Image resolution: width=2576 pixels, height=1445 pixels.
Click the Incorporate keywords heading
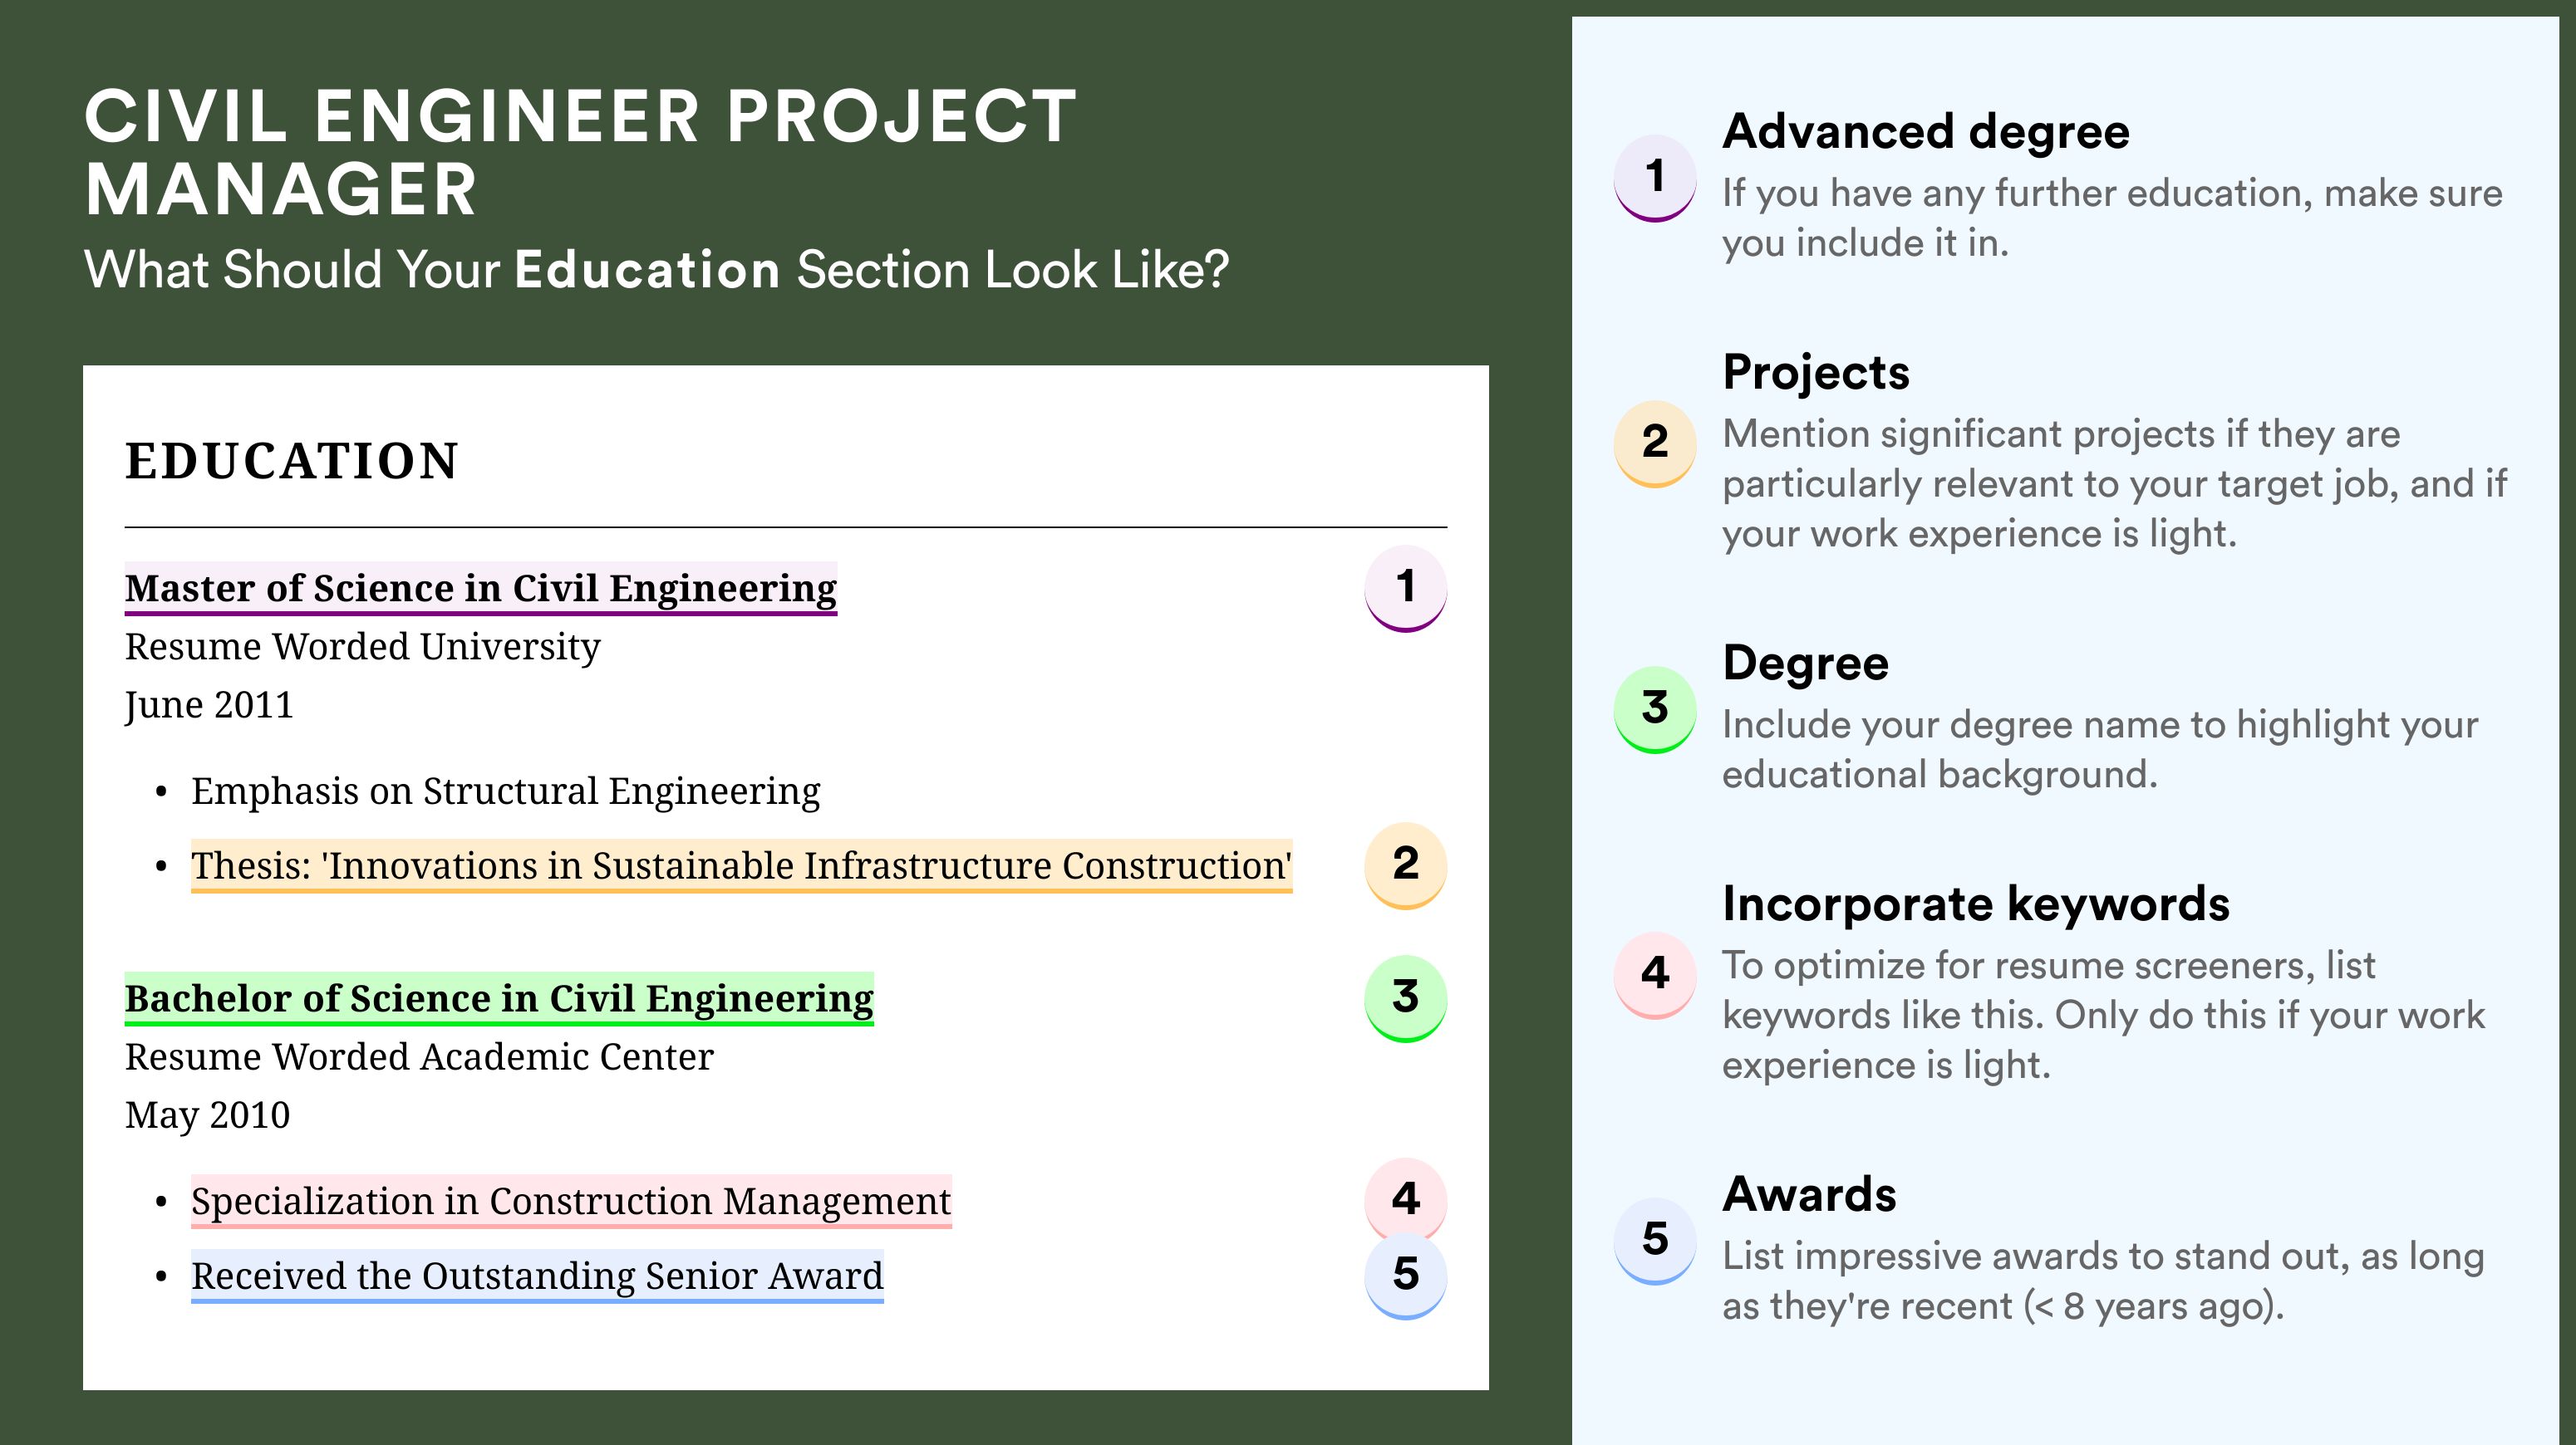tap(1976, 904)
